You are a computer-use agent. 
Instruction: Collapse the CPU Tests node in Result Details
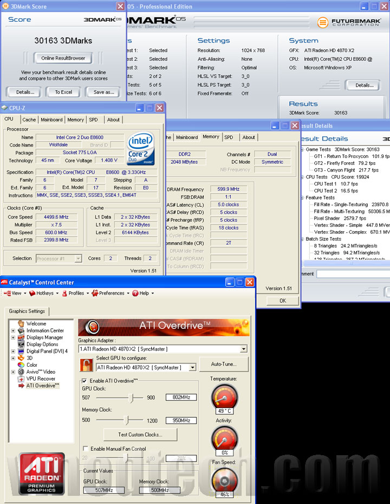click(302, 177)
